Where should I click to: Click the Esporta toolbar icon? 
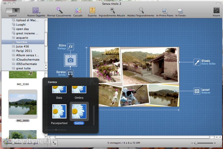(92, 10)
